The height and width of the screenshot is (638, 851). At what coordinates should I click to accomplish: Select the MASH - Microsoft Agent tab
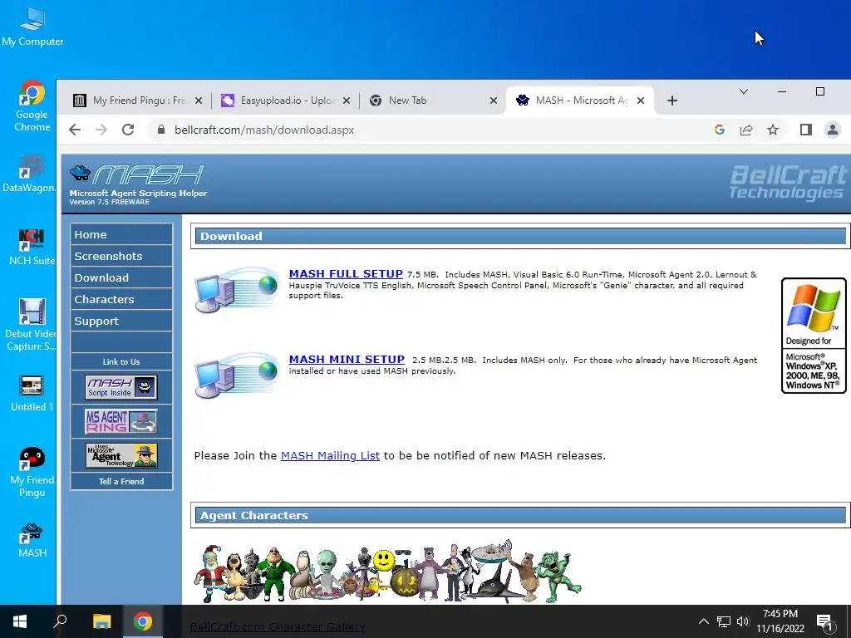point(579,101)
